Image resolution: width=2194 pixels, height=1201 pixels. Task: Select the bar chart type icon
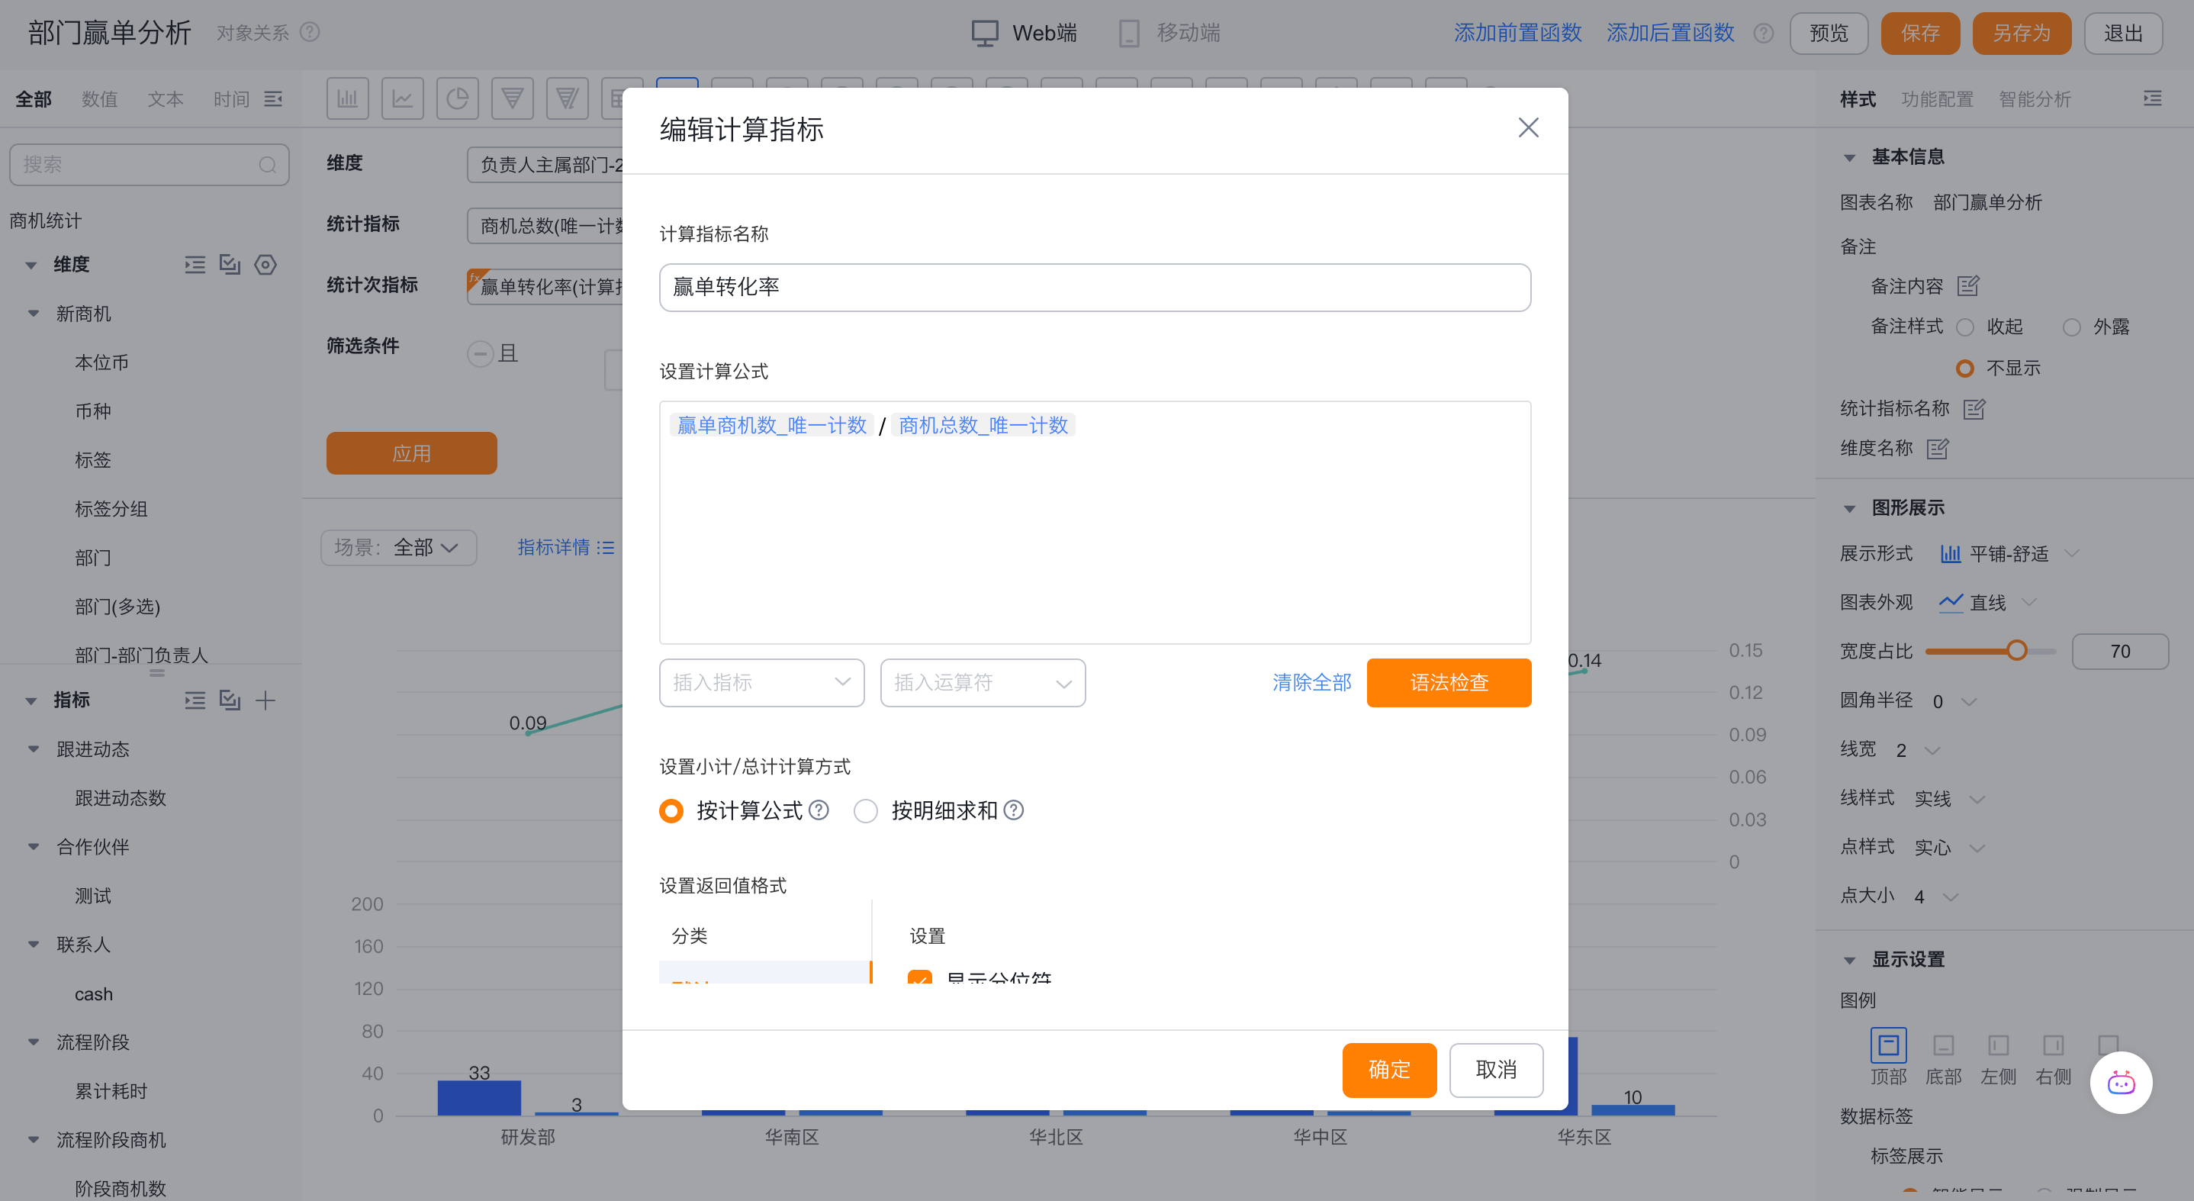pyautogui.click(x=348, y=98)
